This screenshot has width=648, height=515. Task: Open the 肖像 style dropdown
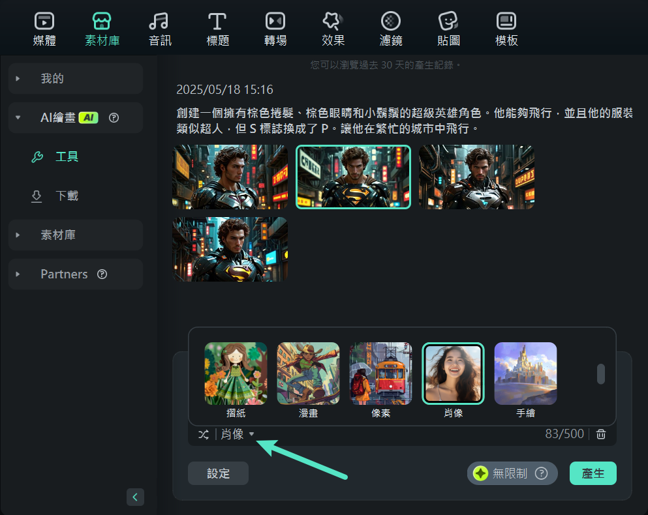238,434
